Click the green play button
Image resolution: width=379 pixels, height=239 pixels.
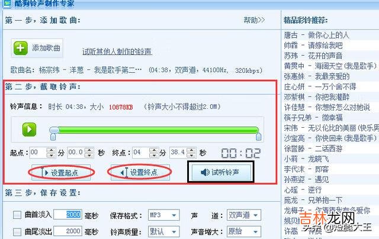pos(30,129)
